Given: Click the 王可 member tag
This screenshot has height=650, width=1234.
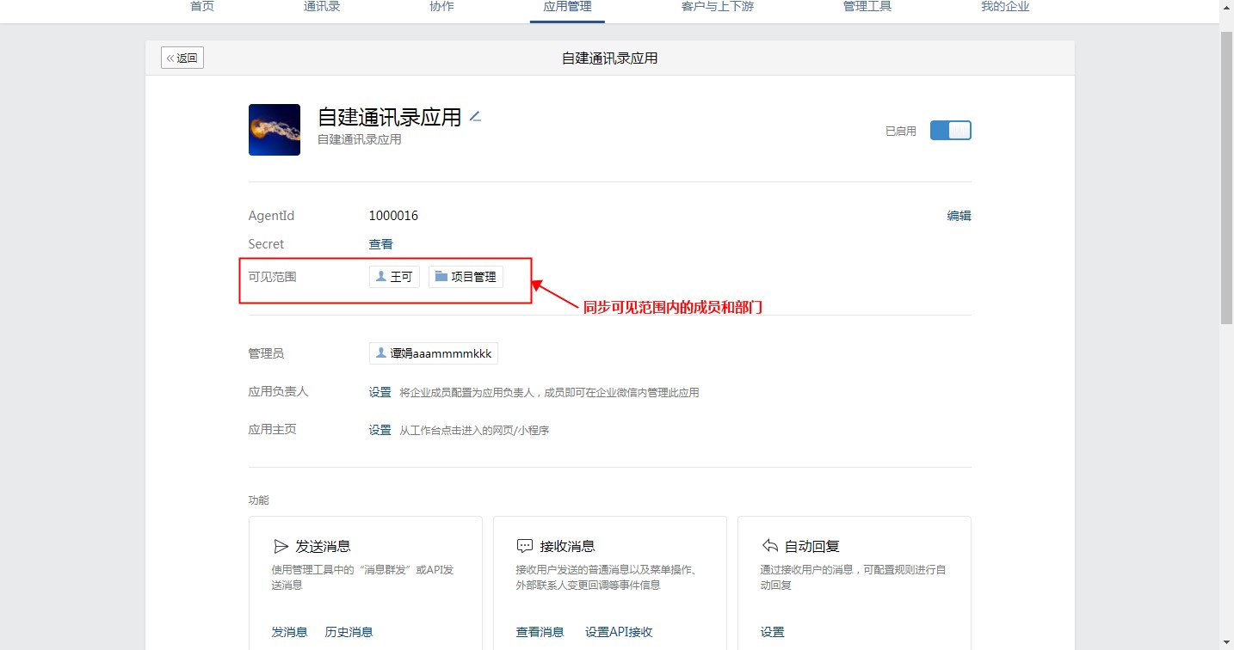Looking at the screenshot, I should pyautogui.click(x=394, y=277).
